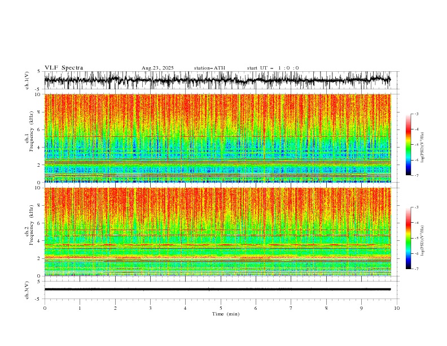Viewport: 447px width, 346px height.
Task: Click time axis tick label "1"
Action: [80, 308]
